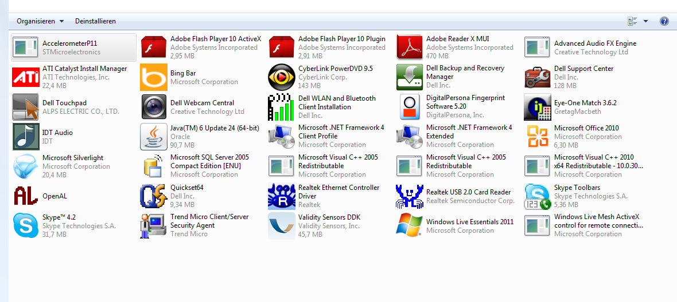The width and height of the screenshot is (677, 302).
Task: Click the text 'STMicroelectronics'
Action: coord(71,52)
